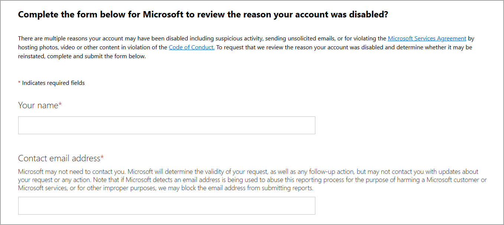Screen dimensions: 504x225
Task: Click 'complete and submit the form below' text
Action: coord(97,56)
